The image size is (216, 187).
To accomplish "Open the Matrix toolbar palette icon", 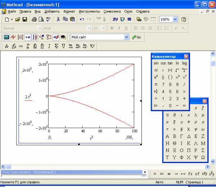I will pos(21,37).
